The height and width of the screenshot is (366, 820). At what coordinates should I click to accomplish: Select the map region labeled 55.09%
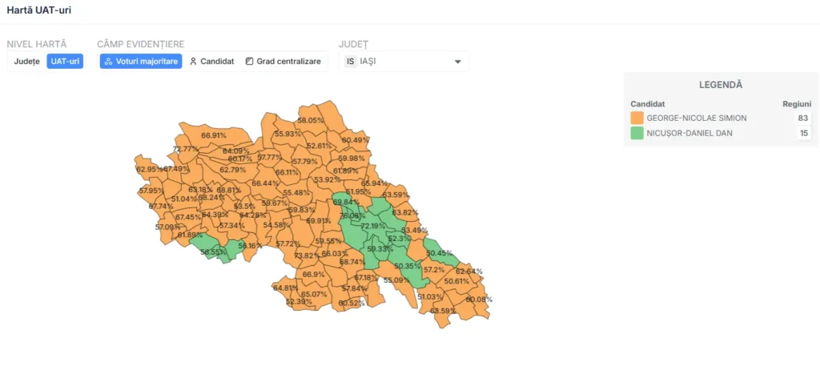(x=396, y=280)
